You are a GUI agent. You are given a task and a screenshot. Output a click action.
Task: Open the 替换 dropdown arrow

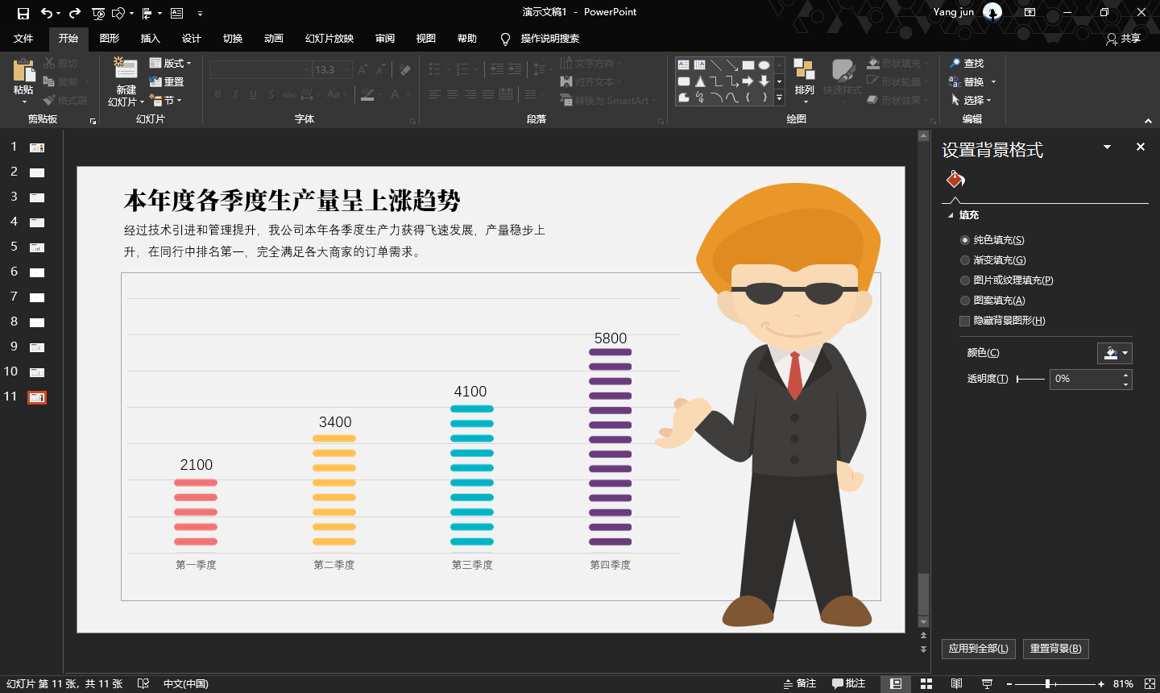coord(993,81)
